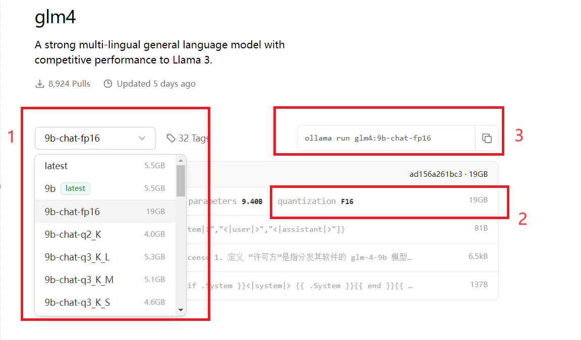
Task: Click the glm4 model title
Action: pos(55,17)
